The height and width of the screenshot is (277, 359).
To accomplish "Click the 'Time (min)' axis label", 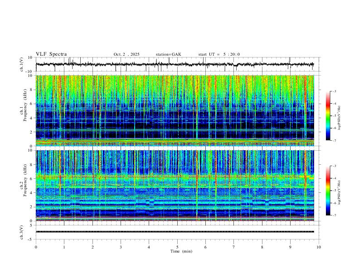I will 181,251.
